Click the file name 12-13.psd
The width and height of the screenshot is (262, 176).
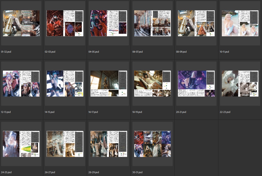pyautogui.click(x=6, y=112)
